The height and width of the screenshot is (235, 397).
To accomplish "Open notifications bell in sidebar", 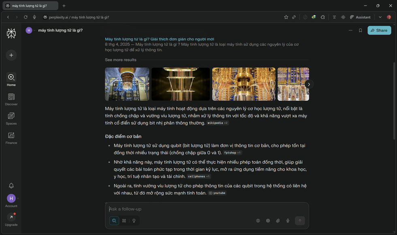I will pos(11,186).
